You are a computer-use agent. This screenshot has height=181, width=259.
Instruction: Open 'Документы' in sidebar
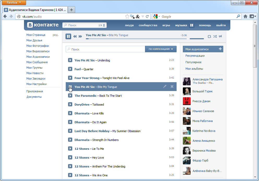[x=34, y=97]
